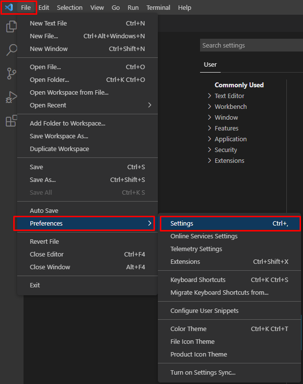Choose Open Folder...
Image resolution: width=303 pixels, height=384 pixels.
tap(87, 79)
